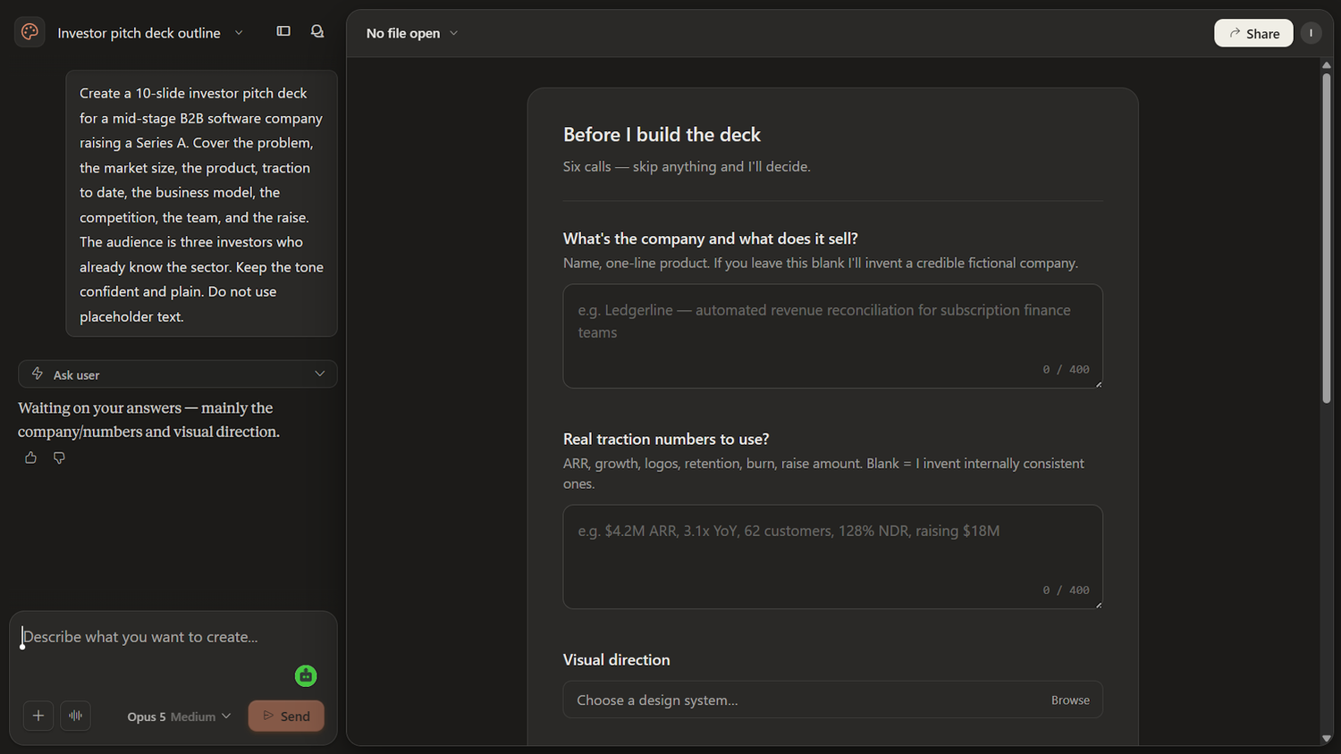Viewport: 1341px width, 754px height.
Task: Click the Share button
Action: [1253, 33]
